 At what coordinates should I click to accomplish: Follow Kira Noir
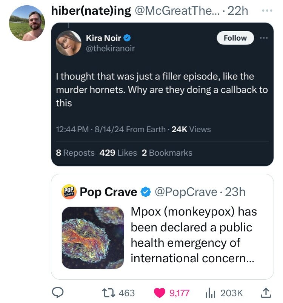(235, 38)
